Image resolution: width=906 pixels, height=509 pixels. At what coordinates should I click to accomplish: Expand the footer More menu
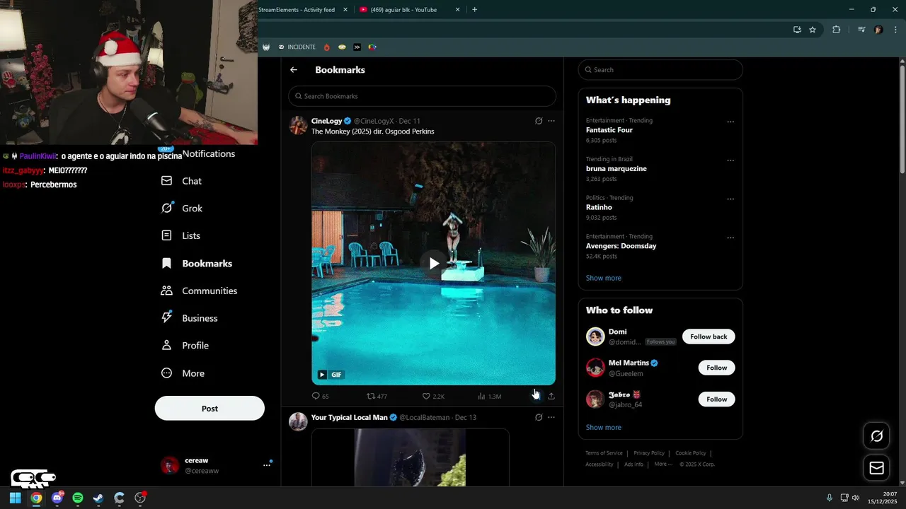click(x=663, y=464)
